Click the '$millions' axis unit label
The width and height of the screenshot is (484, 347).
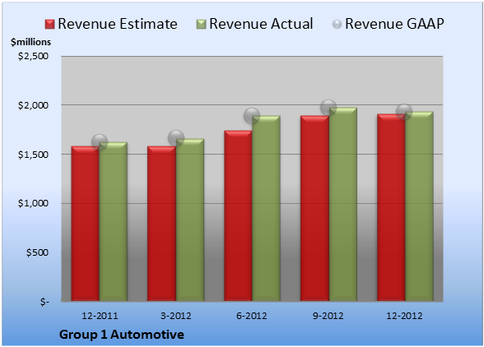tap(30, 42)
